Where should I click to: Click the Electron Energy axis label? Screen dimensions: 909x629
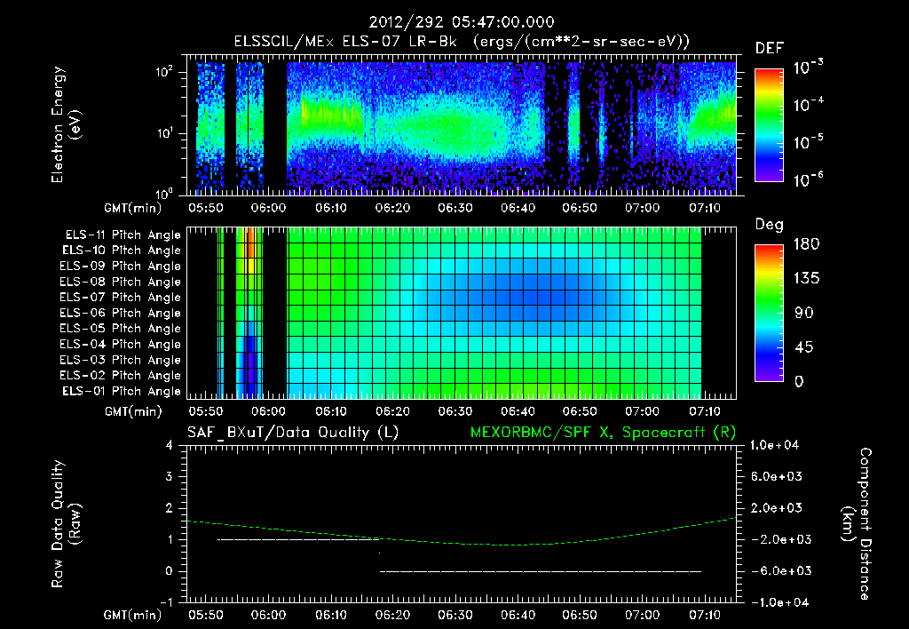[x=66, y=124]
